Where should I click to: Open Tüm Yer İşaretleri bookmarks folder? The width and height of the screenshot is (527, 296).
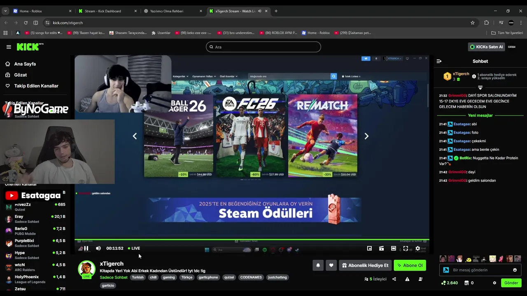507,33
